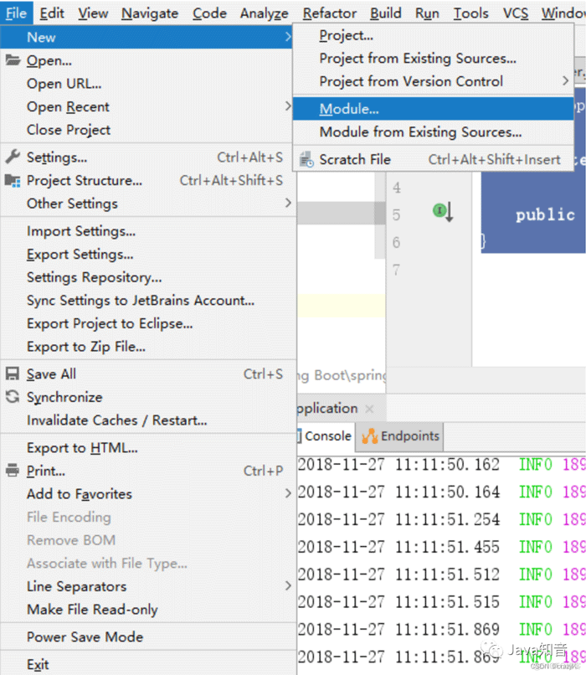Click log entry timestamp 11:11:51.254
Viewport: 586px width, 675px height.
click(448, 519)
